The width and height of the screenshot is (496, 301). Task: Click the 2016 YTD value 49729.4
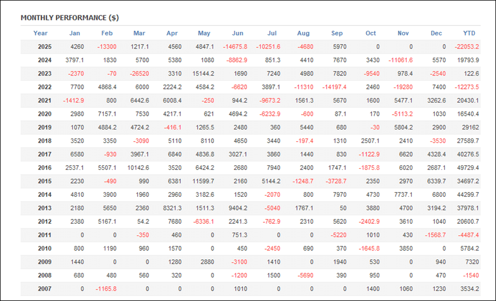click(467, 168)
